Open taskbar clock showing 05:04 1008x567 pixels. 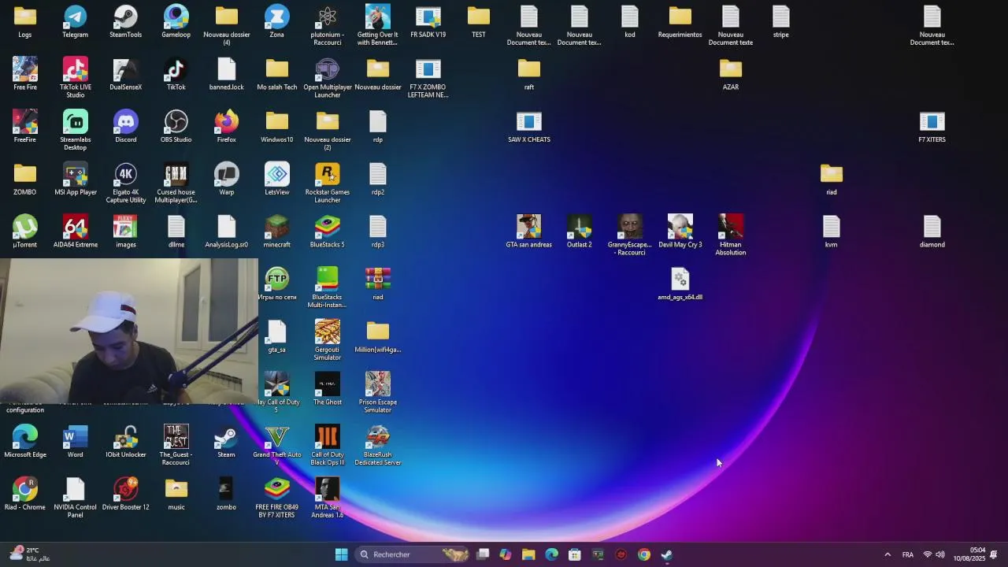[x=969, y=554]
